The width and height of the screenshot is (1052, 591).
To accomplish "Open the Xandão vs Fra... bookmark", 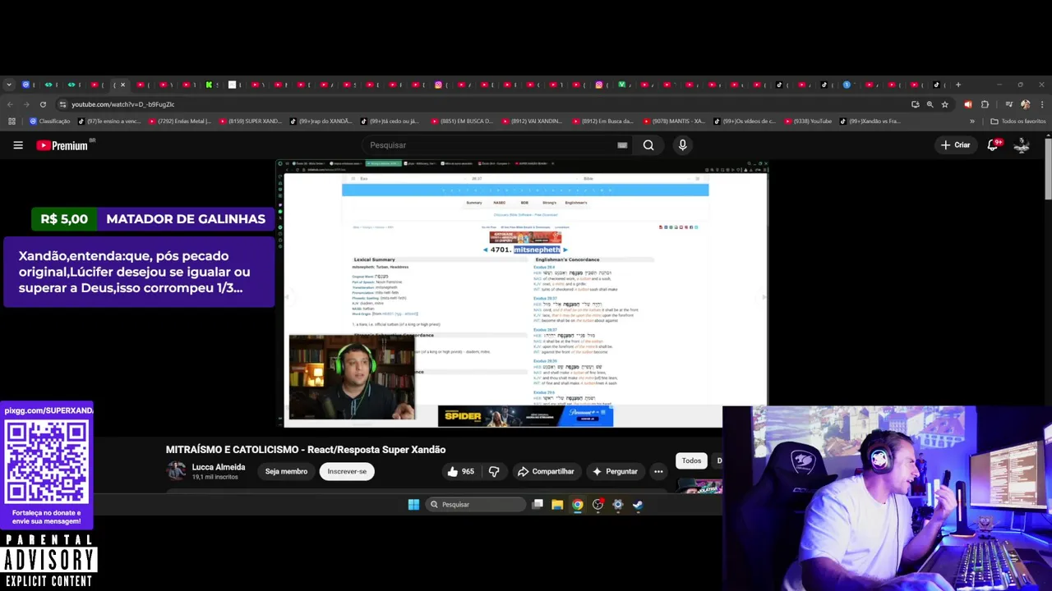I will pos(870,121).
